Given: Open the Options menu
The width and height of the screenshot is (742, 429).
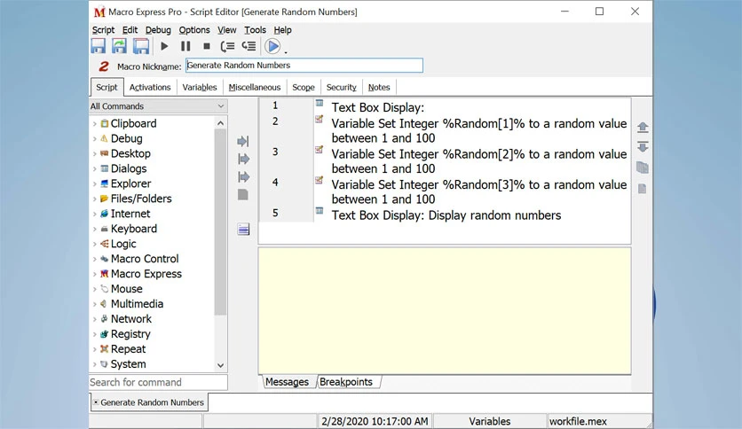Looking at the screenshot, I should 194,30.
